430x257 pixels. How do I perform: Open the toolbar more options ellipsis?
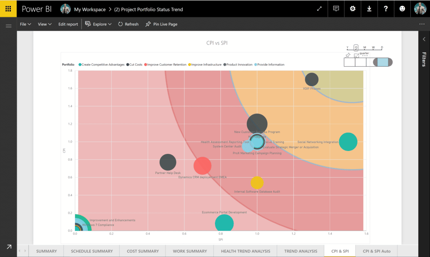click(422, 24)
